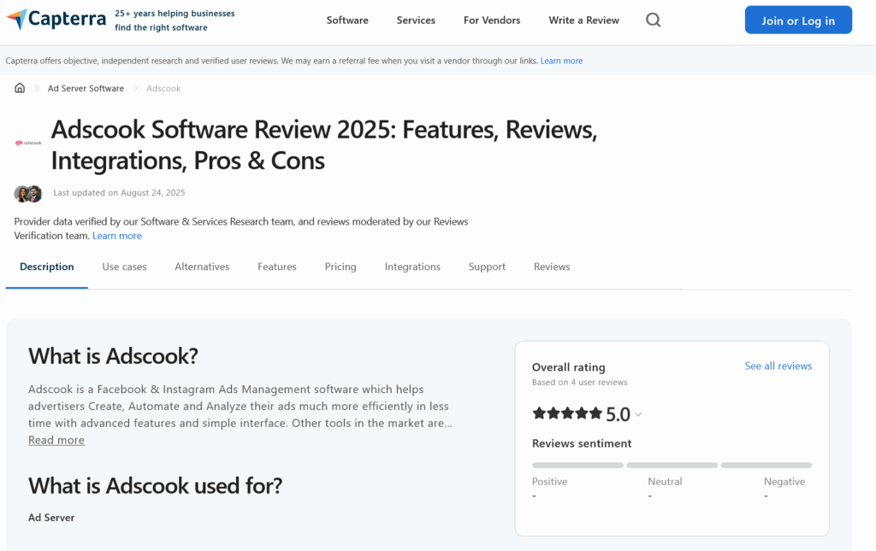The height and width of the screenshot is (551, 876).
Task: Click the Capterra logo
Action: click(x=56, y=20)
